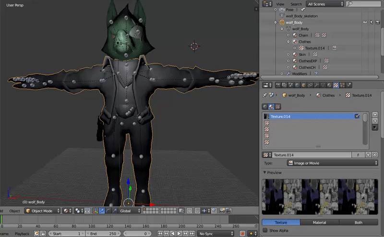Click the record auto-keyframe button
The image size is (384, 237).
tap(242, 234)
